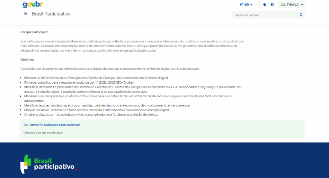Click the 'Obrigado pela sua contribuição!' text
The image size is (329, 178).
point(43,133)
